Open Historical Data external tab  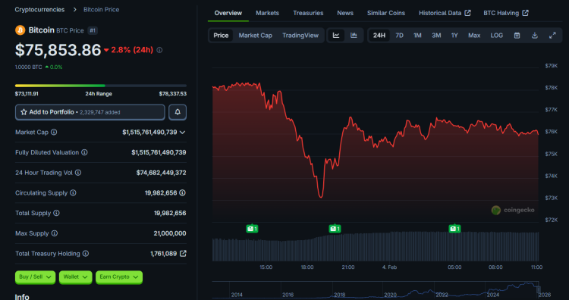coord(445,13)
